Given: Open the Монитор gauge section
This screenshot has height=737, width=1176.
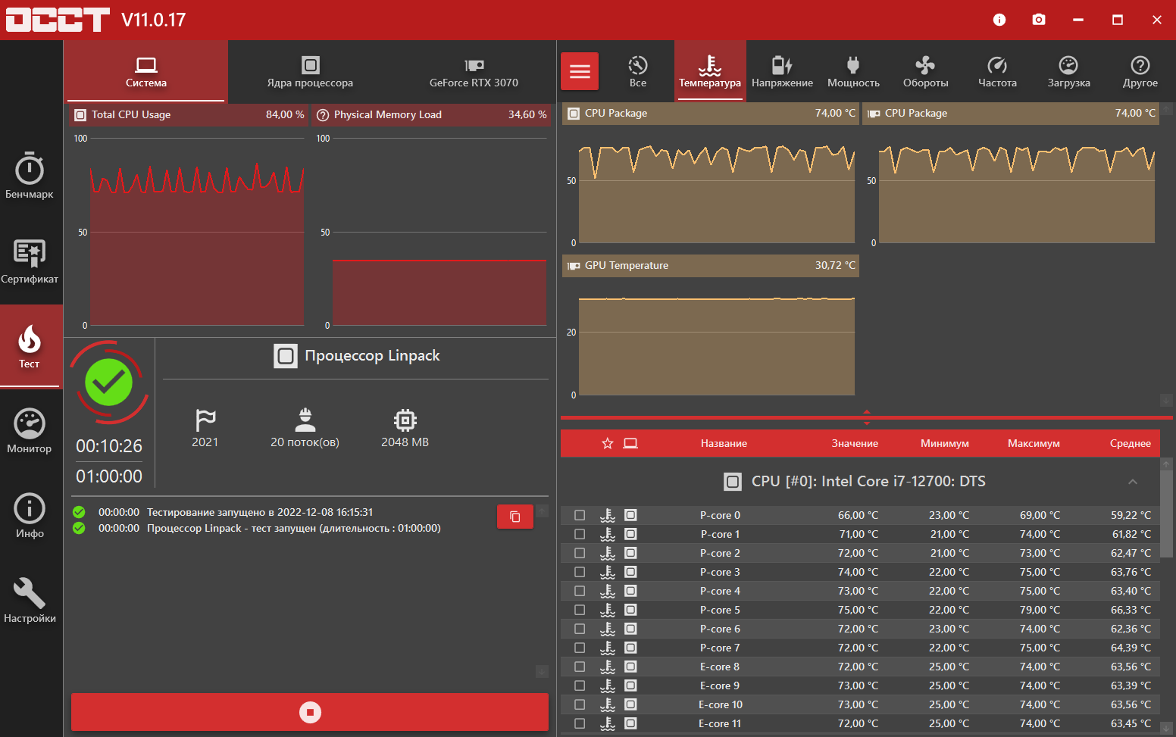Looking at the screenshot, I should point(30,431).
